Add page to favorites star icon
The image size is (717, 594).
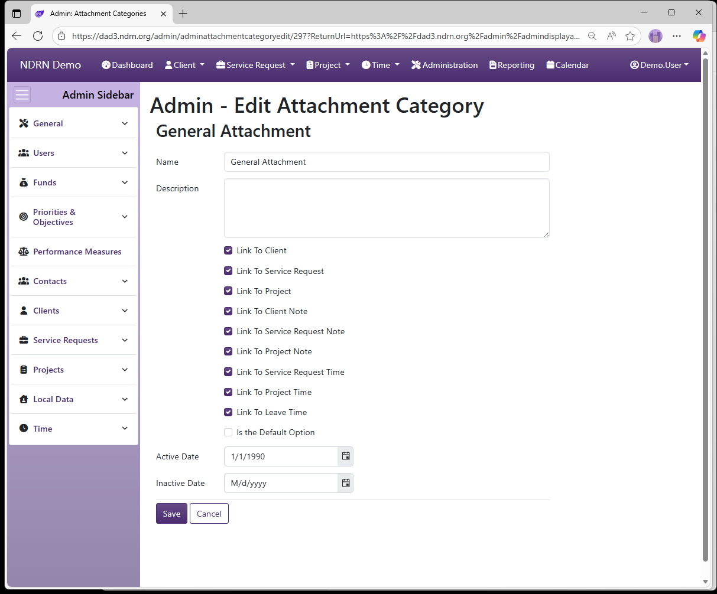tap(630, 36)
